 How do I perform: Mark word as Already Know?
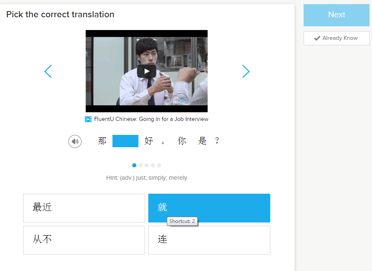337,38
